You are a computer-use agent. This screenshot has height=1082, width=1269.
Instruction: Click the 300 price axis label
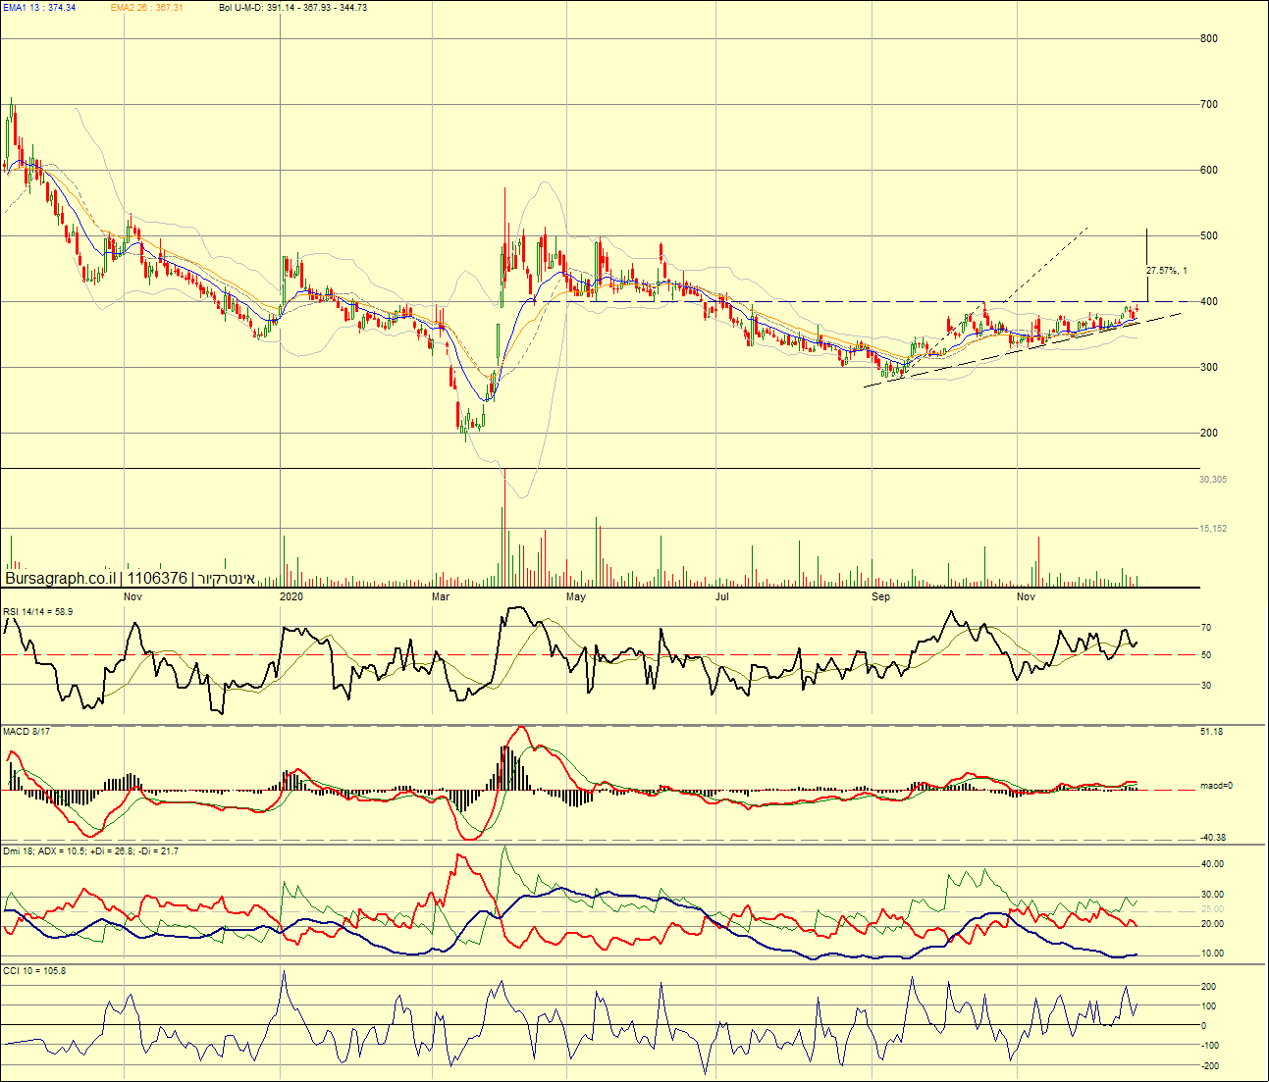[x=1209, y=368]
